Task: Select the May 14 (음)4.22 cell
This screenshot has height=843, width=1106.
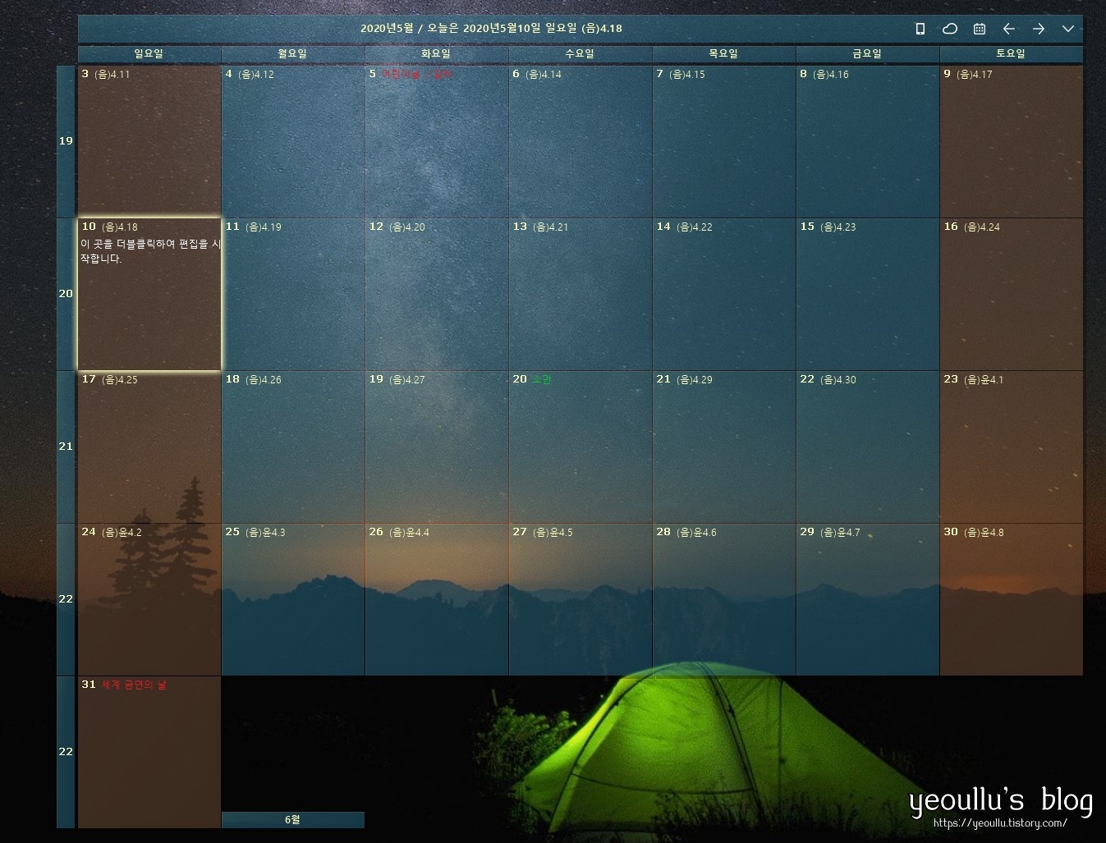Action: click(x=724, y=294)
